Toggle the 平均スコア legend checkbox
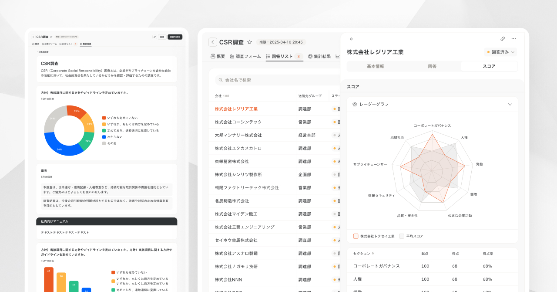Screen dimensions: 557x292 (x=402, y=236)
